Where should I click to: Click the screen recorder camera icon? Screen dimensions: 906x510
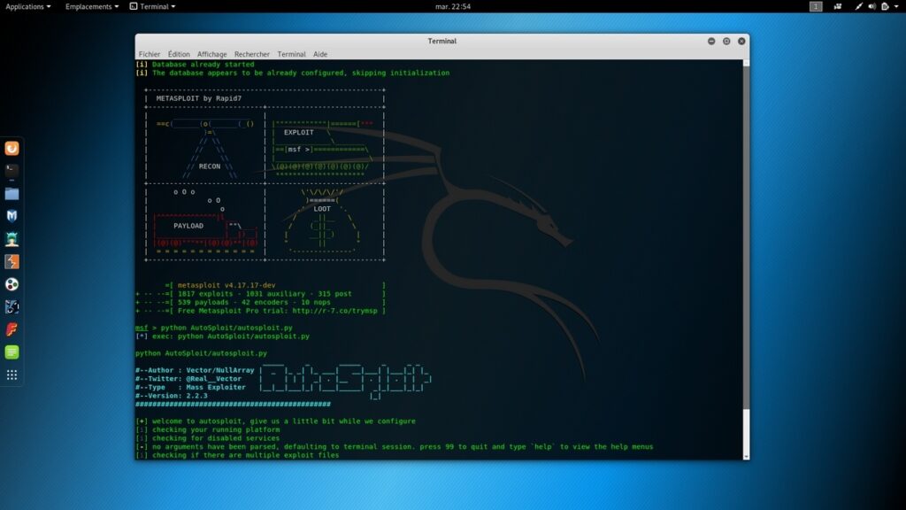838,6
